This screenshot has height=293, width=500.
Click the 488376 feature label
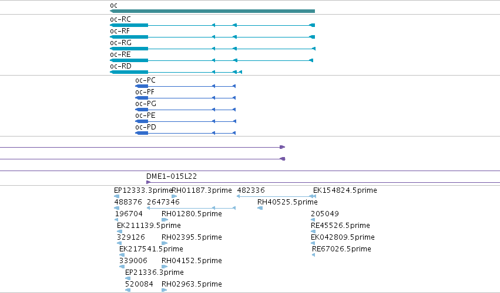[128, 202]
